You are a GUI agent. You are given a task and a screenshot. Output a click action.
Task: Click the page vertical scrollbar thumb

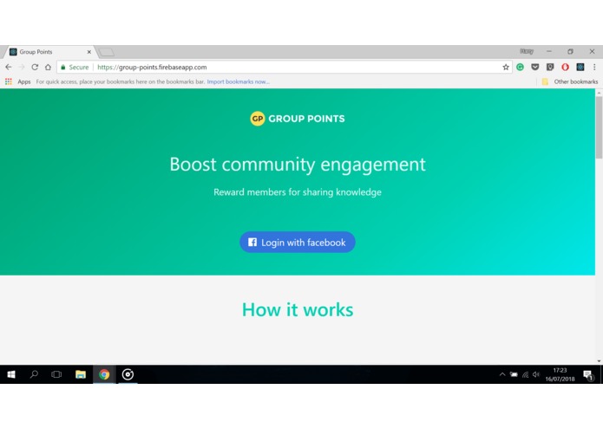pos(599,127)
